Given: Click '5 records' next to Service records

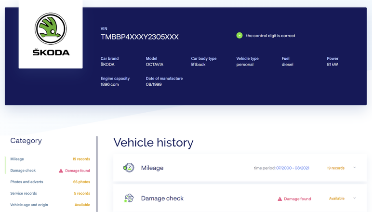Looking at the screenshot, I should click(x=82, y=193).
